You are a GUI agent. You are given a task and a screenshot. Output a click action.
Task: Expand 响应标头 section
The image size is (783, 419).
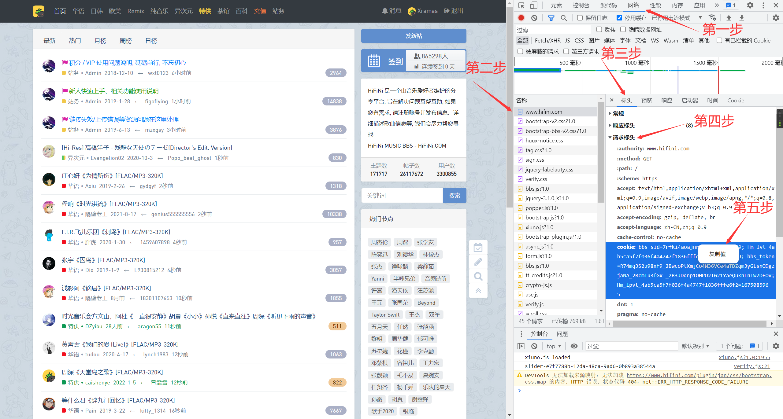pyautogui.click(x=610, y=126)
